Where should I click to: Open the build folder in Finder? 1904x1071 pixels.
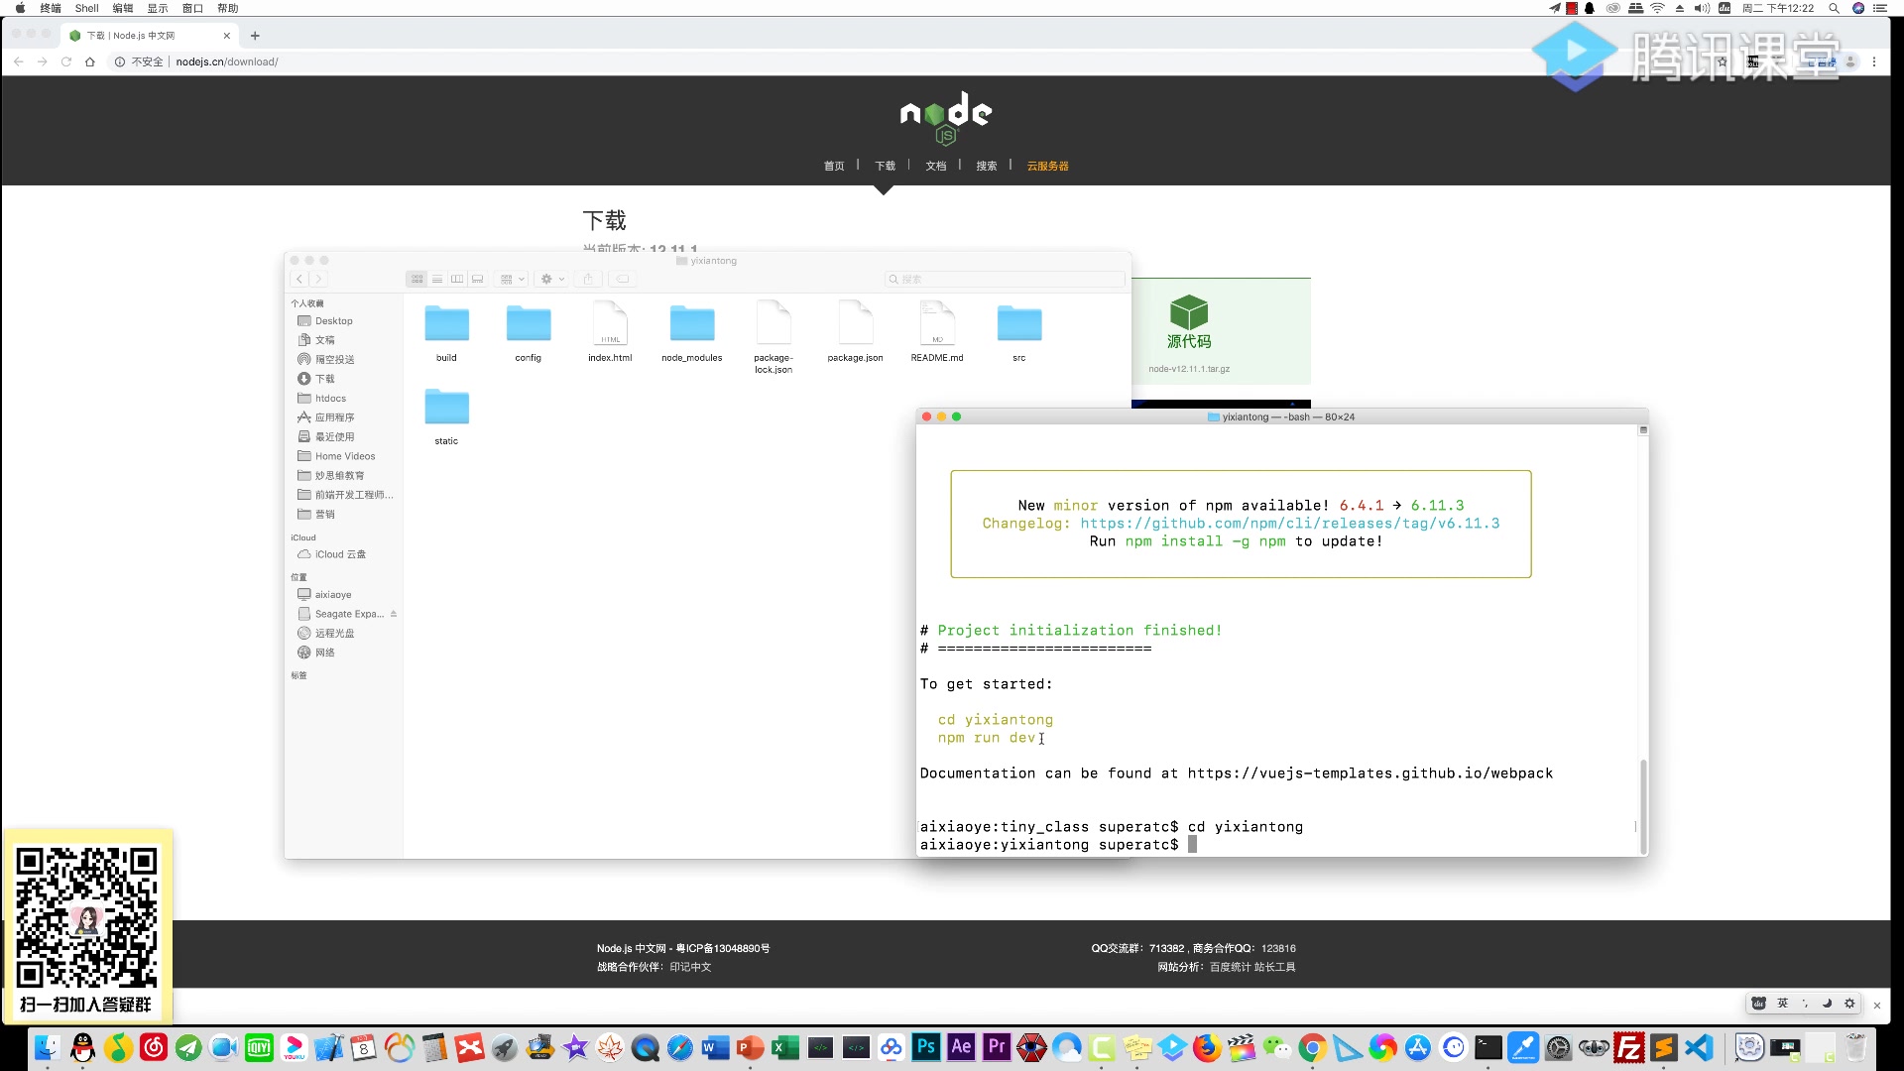tap(446, 324)
